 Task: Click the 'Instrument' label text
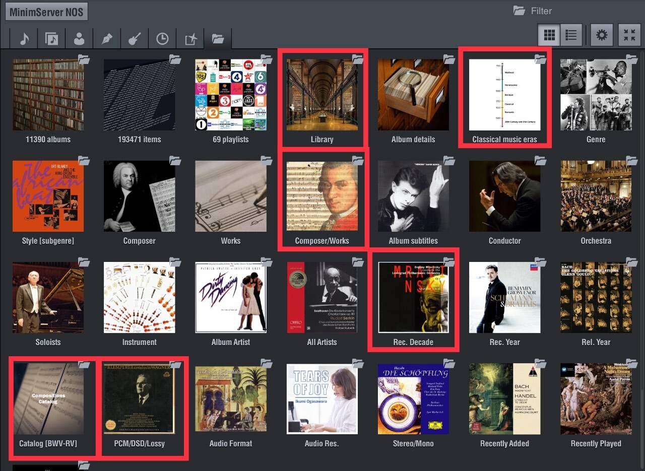pyautogui.click(x=140, y=342)
